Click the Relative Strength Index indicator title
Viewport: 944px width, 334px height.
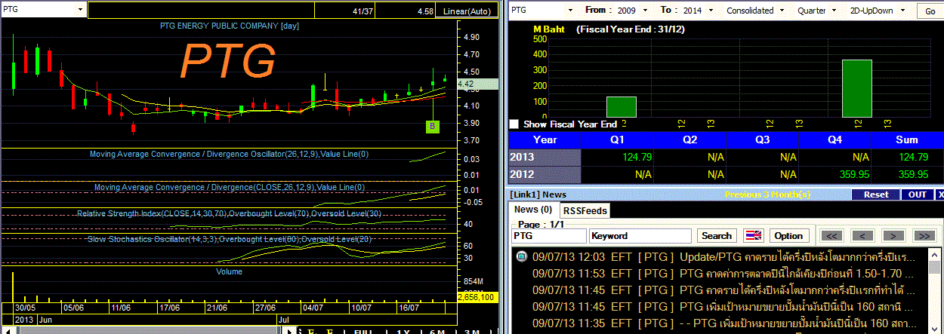(229, 213)
